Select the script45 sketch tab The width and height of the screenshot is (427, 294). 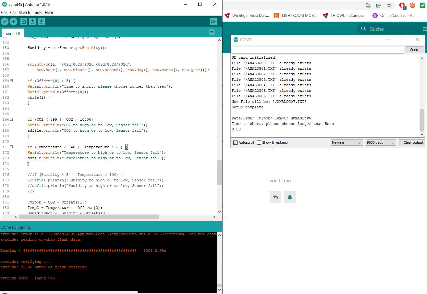[x=13, y=33]
